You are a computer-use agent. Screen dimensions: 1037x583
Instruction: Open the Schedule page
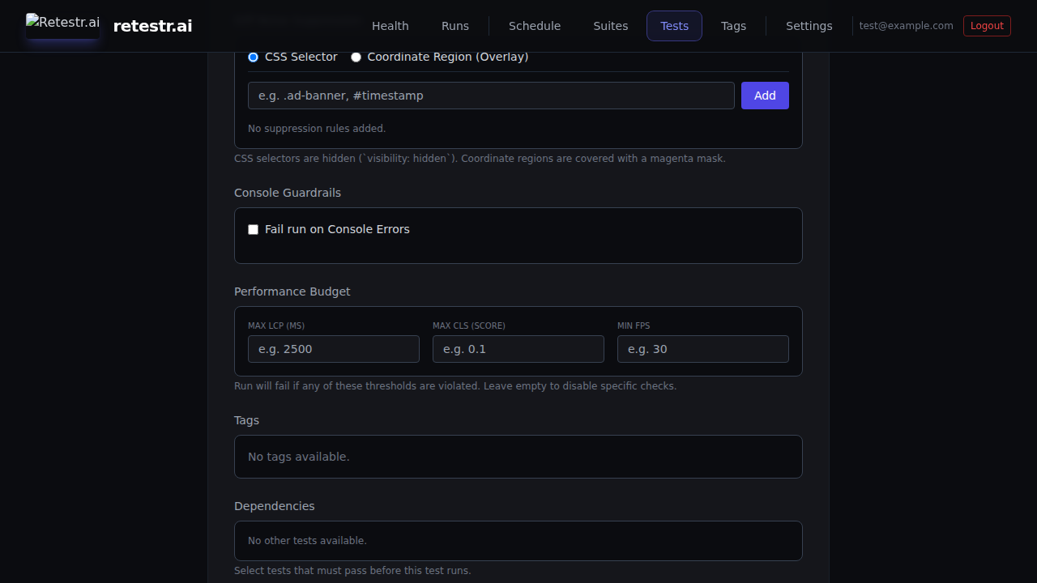[x=534, y=26]
